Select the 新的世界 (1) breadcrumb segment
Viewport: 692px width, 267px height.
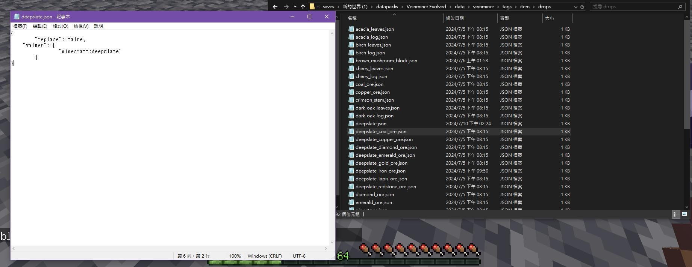tap(355, 7)
